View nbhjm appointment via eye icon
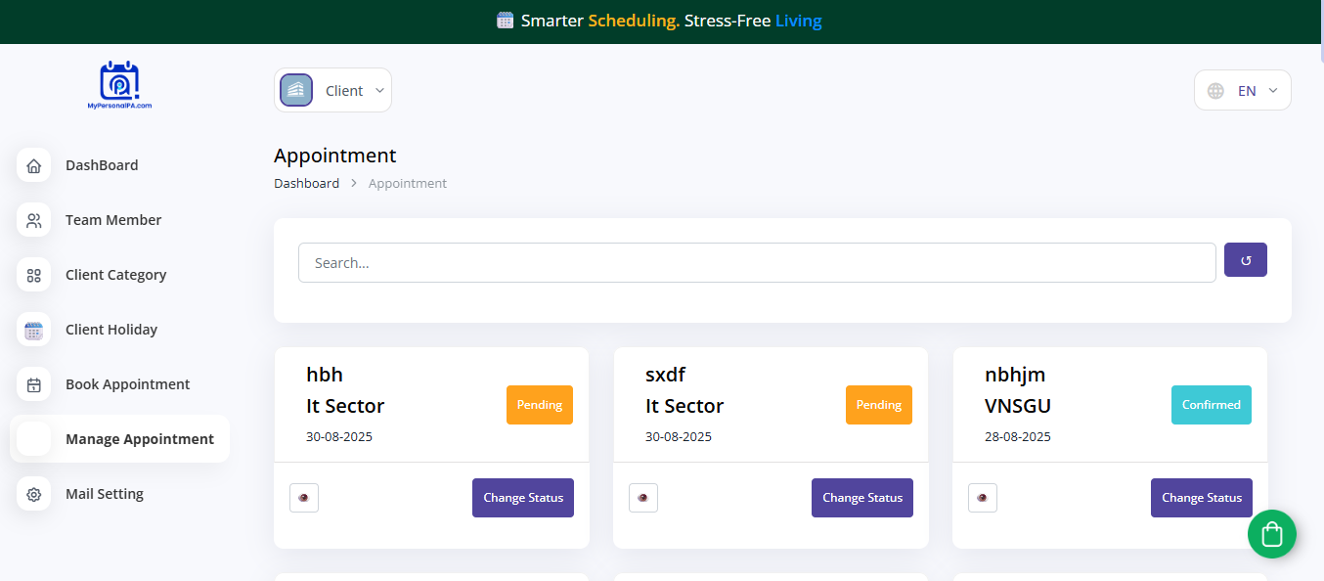 click(x=983, y=498)
